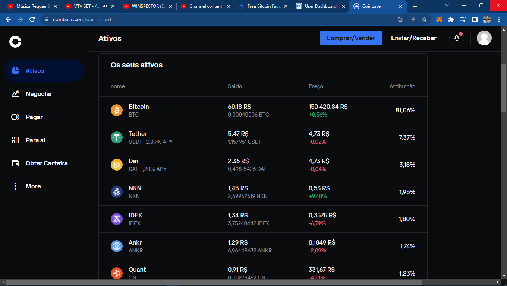This screenshot has height=286, width=507.
Task: Click IDEX change '-6,79%'
Action: (x=317, y=223)
